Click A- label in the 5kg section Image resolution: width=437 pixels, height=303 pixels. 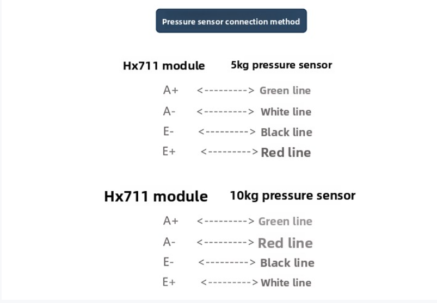(x=169, y=111)
